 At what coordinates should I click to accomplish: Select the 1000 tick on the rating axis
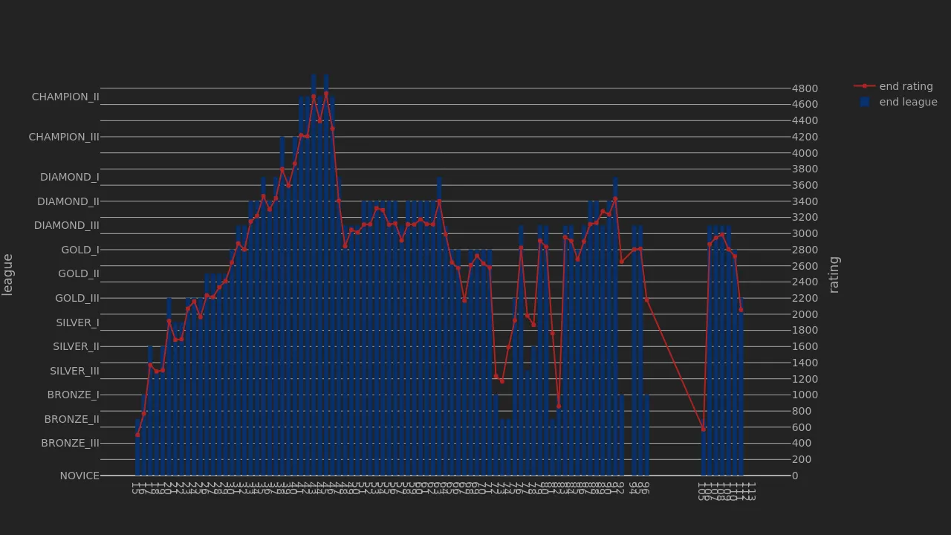tap(805, 395)
